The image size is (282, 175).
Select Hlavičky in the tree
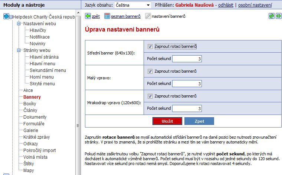38,30
